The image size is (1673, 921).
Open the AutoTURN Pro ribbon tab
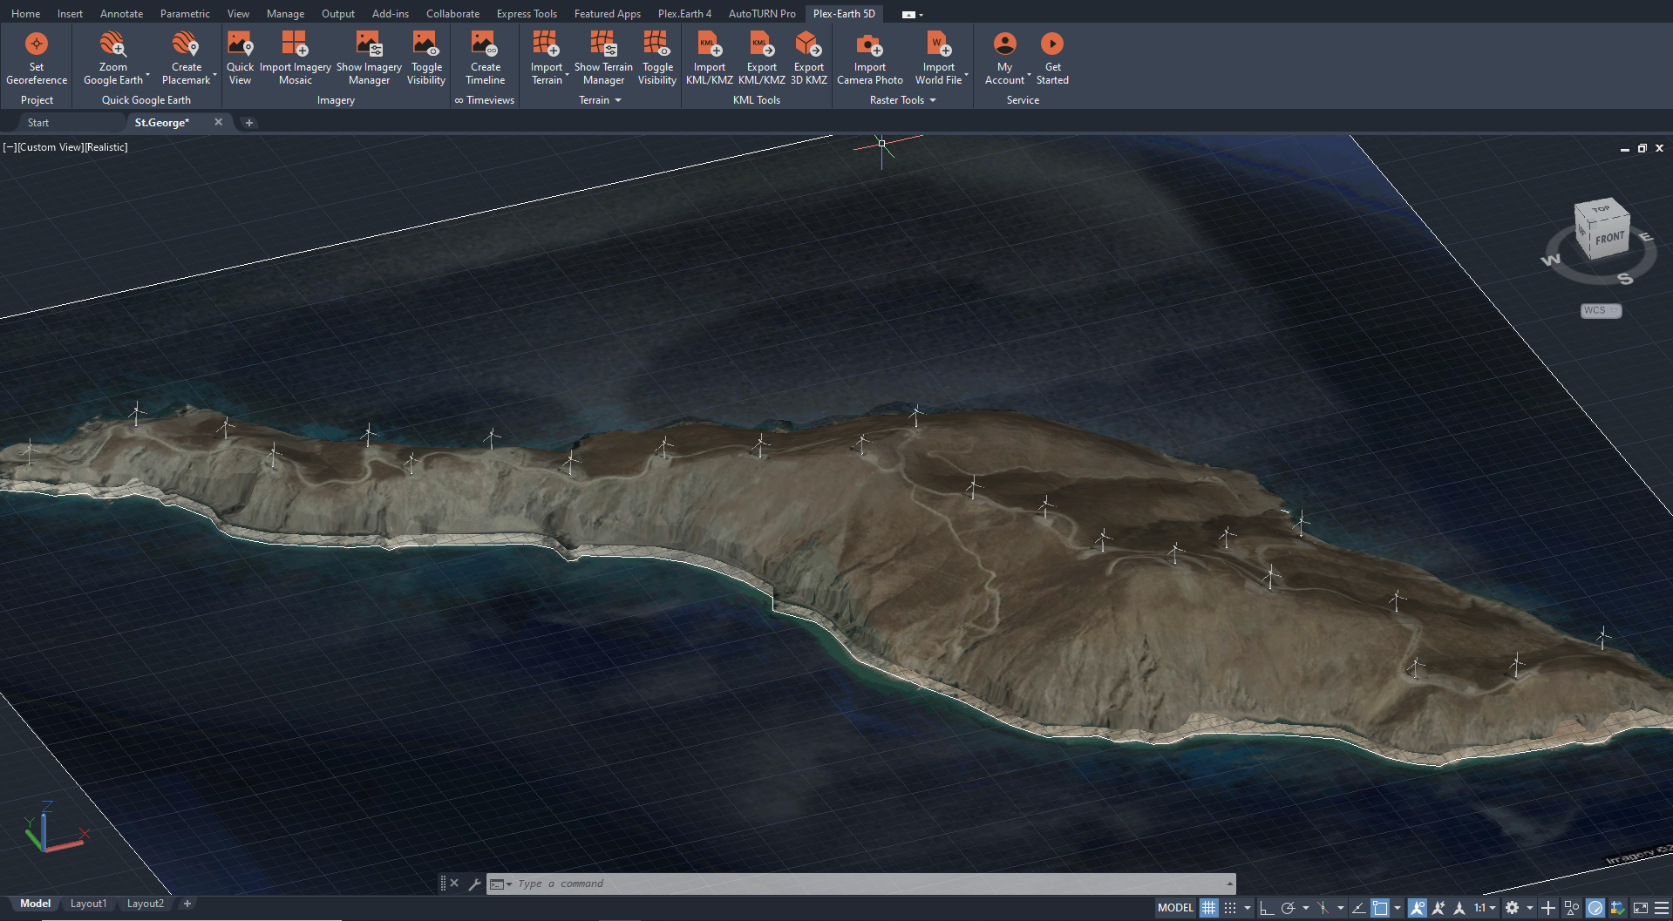[762, 14]
